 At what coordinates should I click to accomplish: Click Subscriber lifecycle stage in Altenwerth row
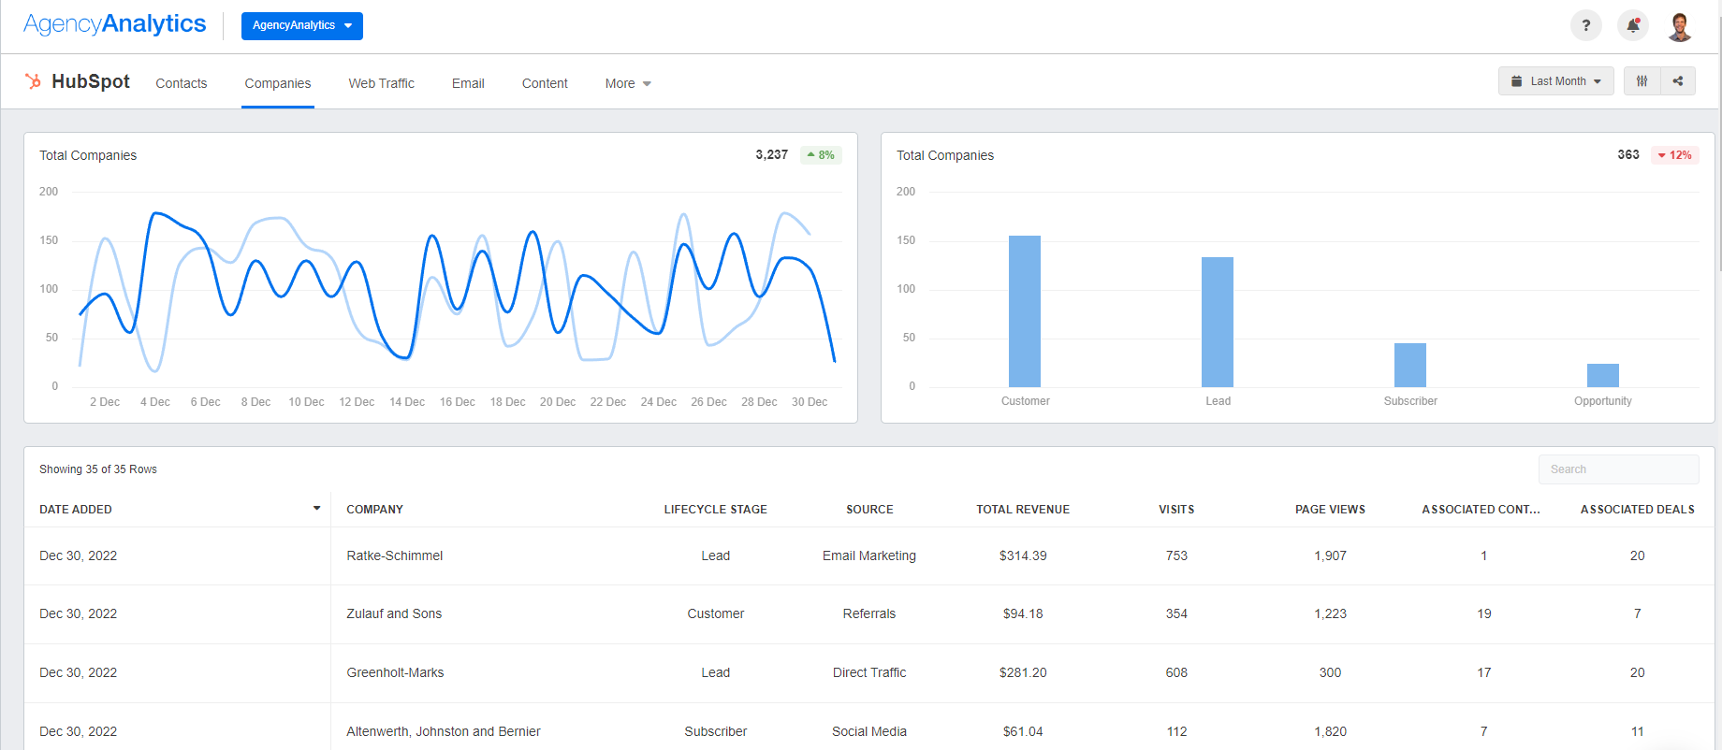click(715, 731)
